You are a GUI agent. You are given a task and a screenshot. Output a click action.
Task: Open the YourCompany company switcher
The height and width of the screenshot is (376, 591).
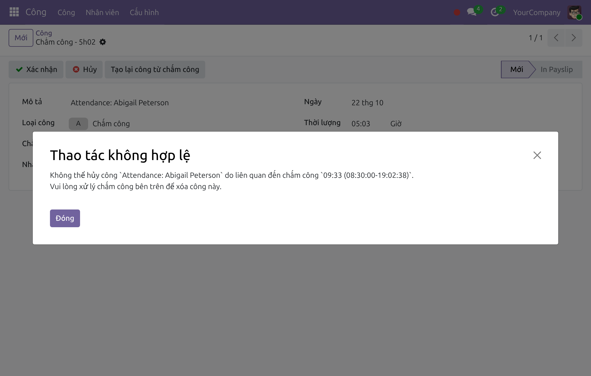coord(537,12)
